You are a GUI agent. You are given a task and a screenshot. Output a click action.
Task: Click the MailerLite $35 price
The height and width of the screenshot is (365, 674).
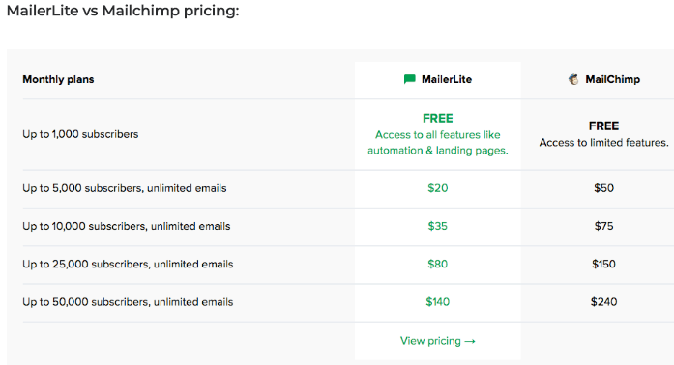pyautogui.click(x=438, y=226)
